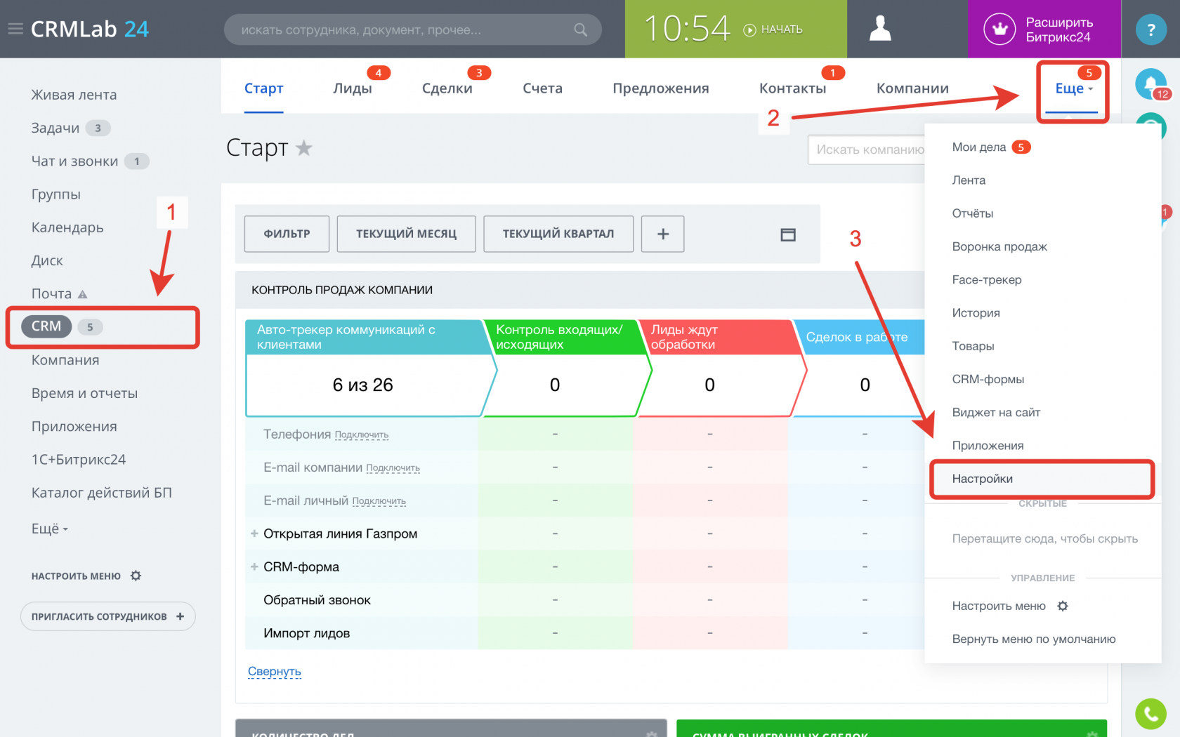Click the search magnifier icon

click(580, 29)
